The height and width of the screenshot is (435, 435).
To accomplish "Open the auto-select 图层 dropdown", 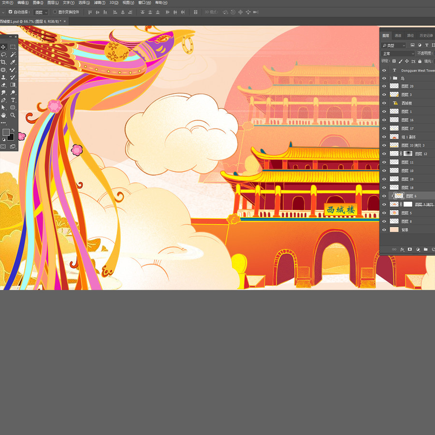I will click(x=41, y=12).
